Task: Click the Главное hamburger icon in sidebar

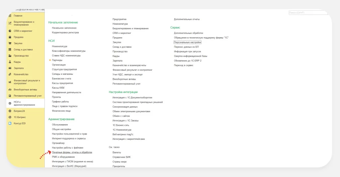Action: tap(10, 16)
